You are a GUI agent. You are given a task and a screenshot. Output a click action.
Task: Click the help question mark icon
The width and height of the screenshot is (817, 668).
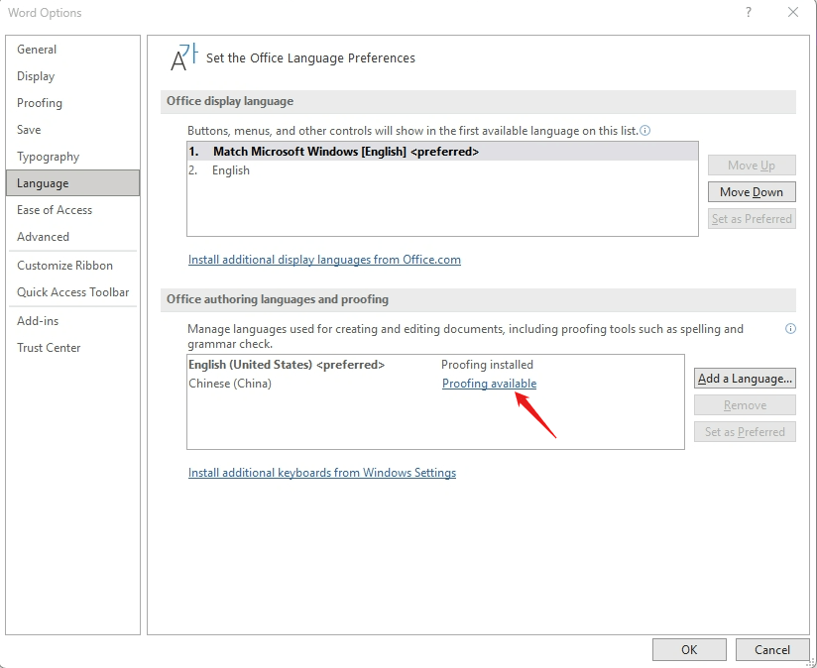pyautogui.click(x=749, y=13)
